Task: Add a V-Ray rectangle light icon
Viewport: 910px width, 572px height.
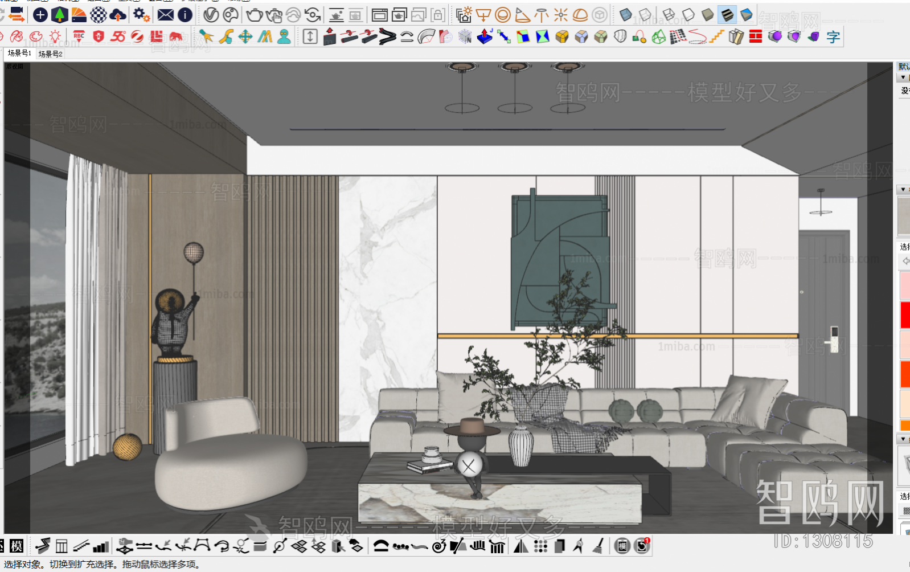Action: pos(483,15)
